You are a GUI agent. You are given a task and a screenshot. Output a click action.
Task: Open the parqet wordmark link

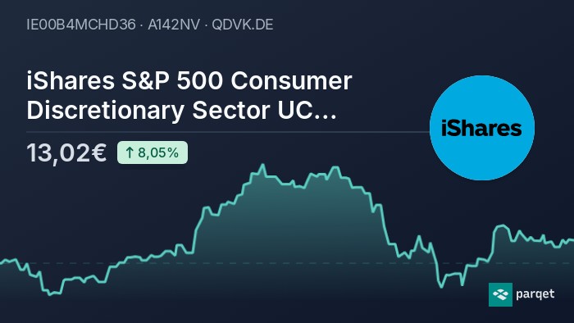(535, 294)
